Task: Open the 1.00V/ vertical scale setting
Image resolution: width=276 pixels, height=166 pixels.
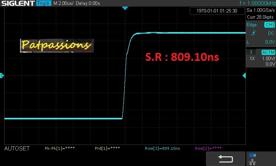Action: point(268,58)
